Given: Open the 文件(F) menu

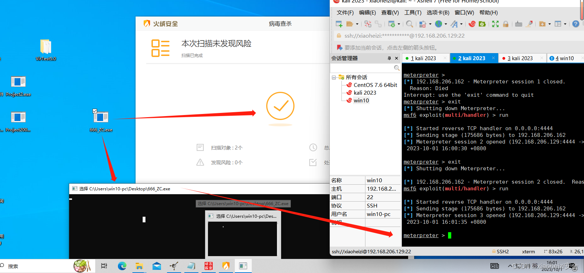Looking at the screenshot, I should tap(345, 13).
